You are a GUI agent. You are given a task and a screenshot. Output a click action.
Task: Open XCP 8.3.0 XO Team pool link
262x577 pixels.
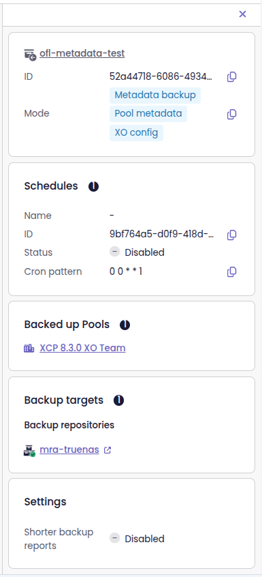pos(82,348)
